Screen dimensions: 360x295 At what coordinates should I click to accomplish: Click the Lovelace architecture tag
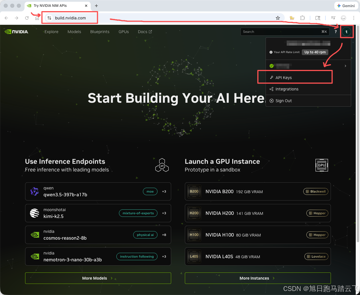(x=316, y=256)
